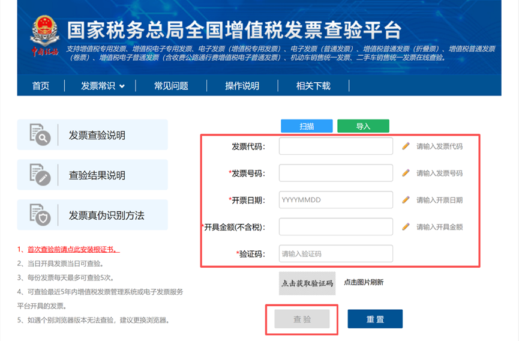Click the blue 重置 button
The image size is (519, 341).
[x=375, y=319]
